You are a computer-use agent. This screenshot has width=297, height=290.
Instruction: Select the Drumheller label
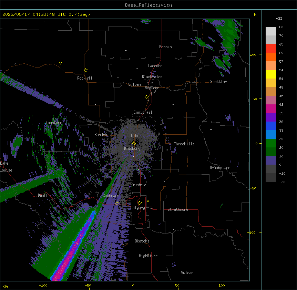click(220, 168)
